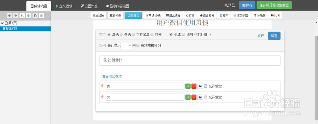Select the 打分 type radio button
Viewport: 318px width, 124px height.
152,34
